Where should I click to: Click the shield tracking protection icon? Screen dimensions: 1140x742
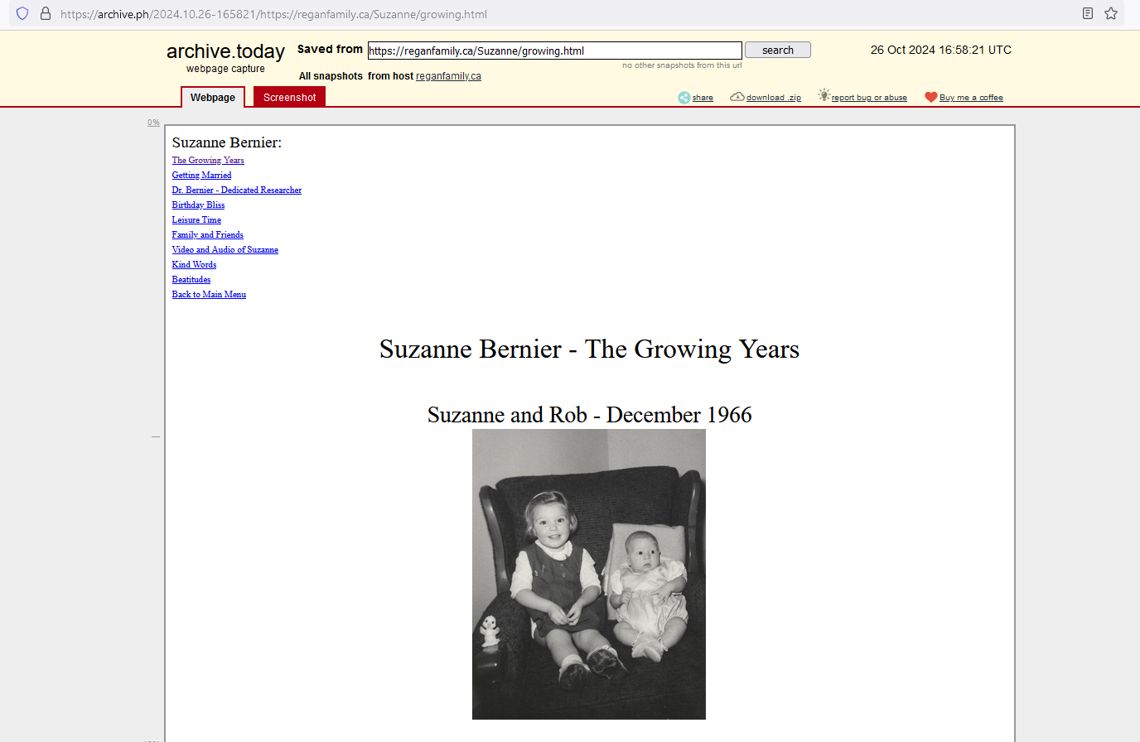[22, 13]
